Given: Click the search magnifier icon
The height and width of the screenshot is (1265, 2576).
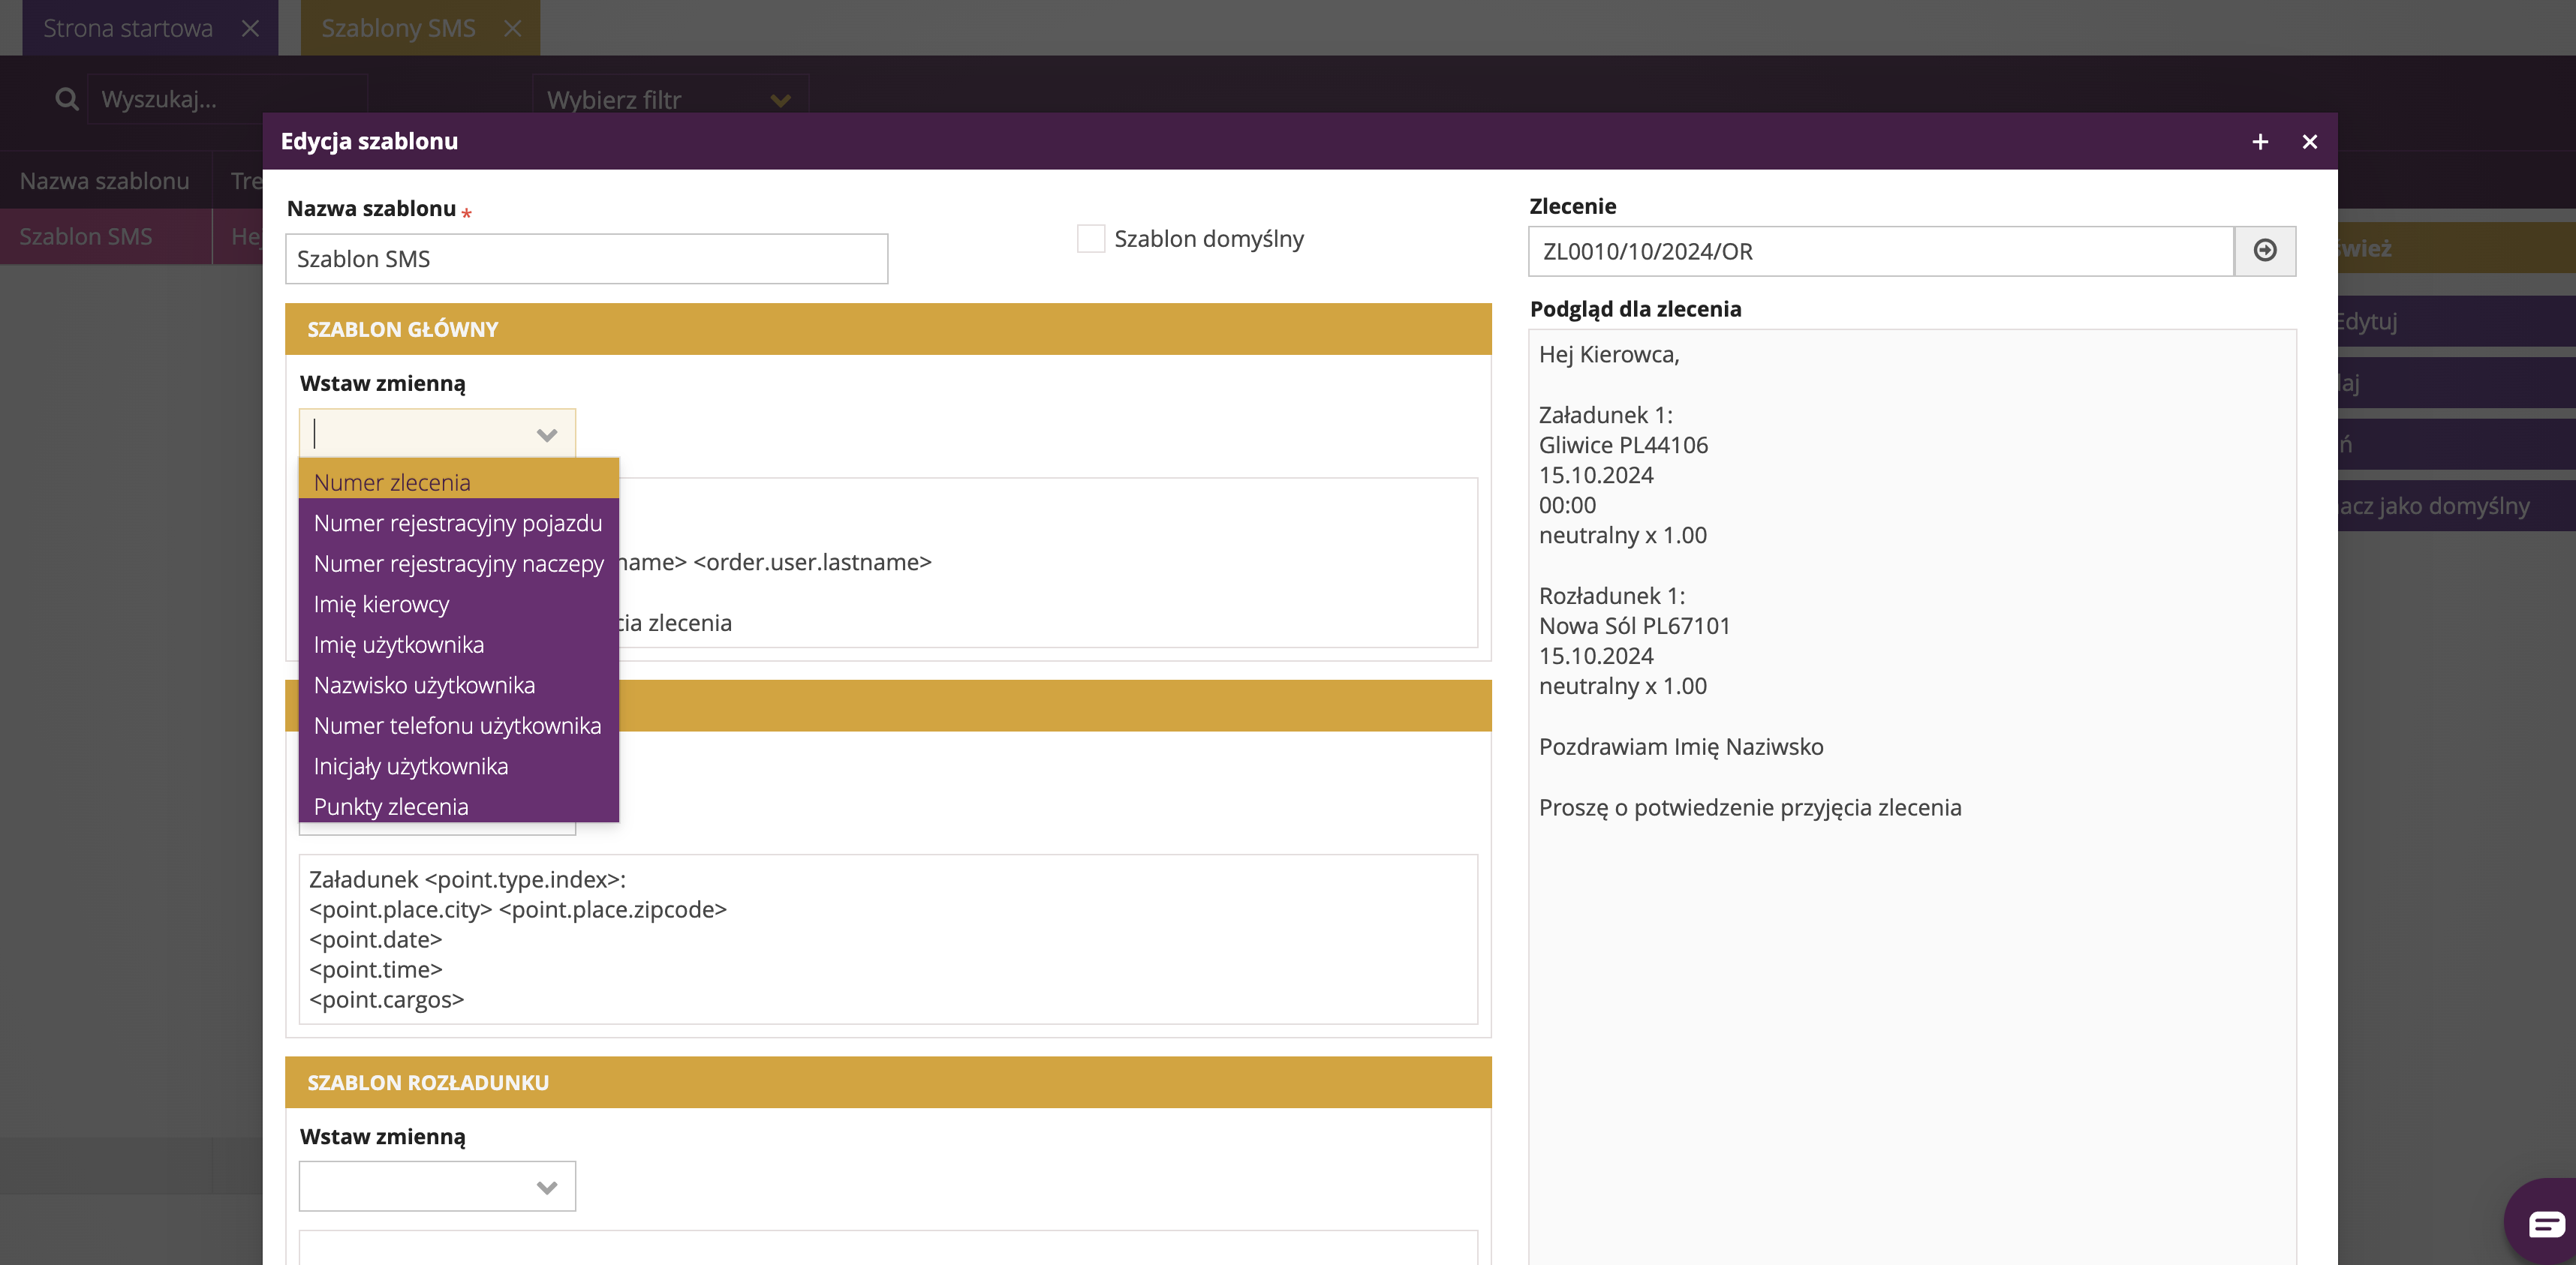Looking at the screenshot, I should coord(66,99).
